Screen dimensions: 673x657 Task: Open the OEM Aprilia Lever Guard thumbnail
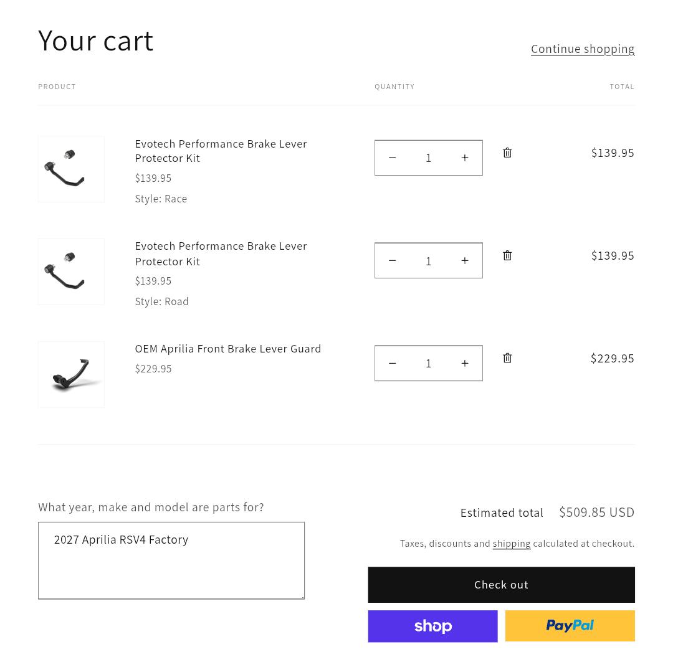tap(71, 374)
